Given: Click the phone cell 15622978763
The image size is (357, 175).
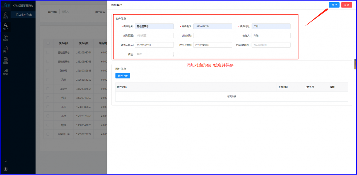Looking at the screenshot, I should point(84,116).
